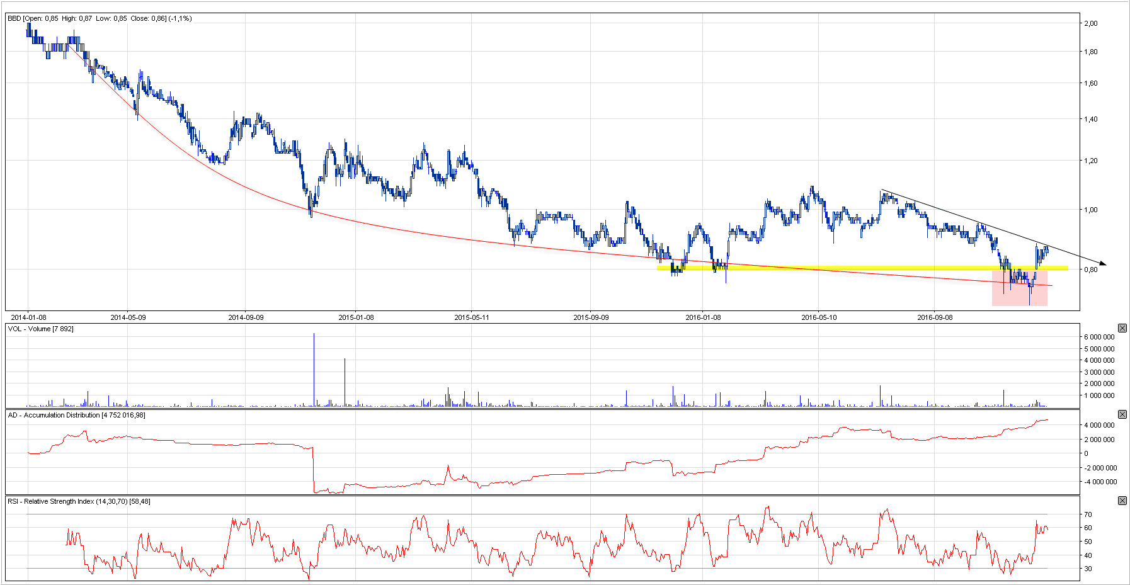Close the RSI indicator panel

click(1122, 501)
